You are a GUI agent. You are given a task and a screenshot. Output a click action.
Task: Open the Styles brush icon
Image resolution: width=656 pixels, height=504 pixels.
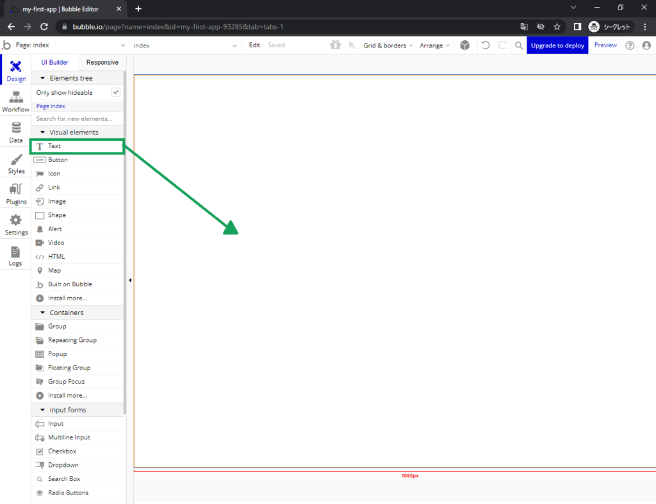click(x=16, y=163)
